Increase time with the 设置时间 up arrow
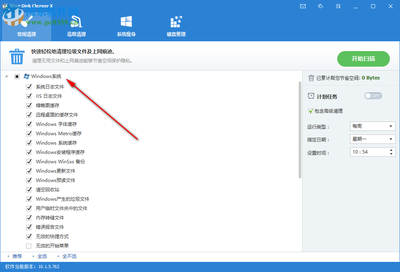The width and height of the screenshot is (400, 272). pos(391,150)
